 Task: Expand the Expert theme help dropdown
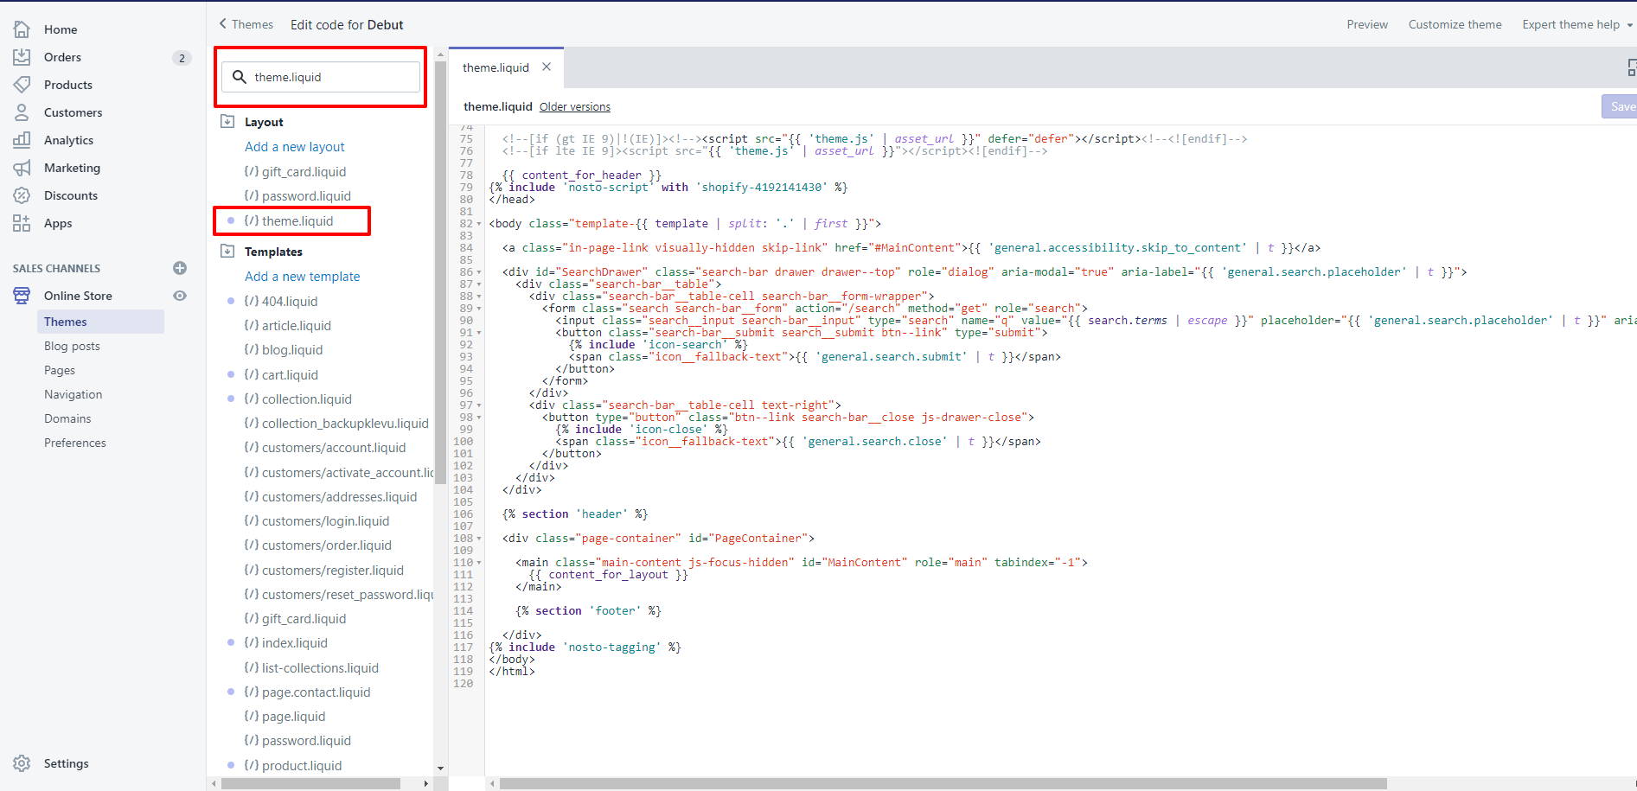[1630, 25]
